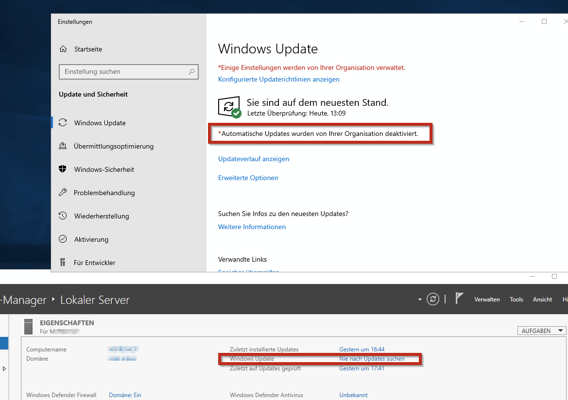Open Problembehandlung settings page
Screen dimensions: 568x400
click(x=104, y=193)
